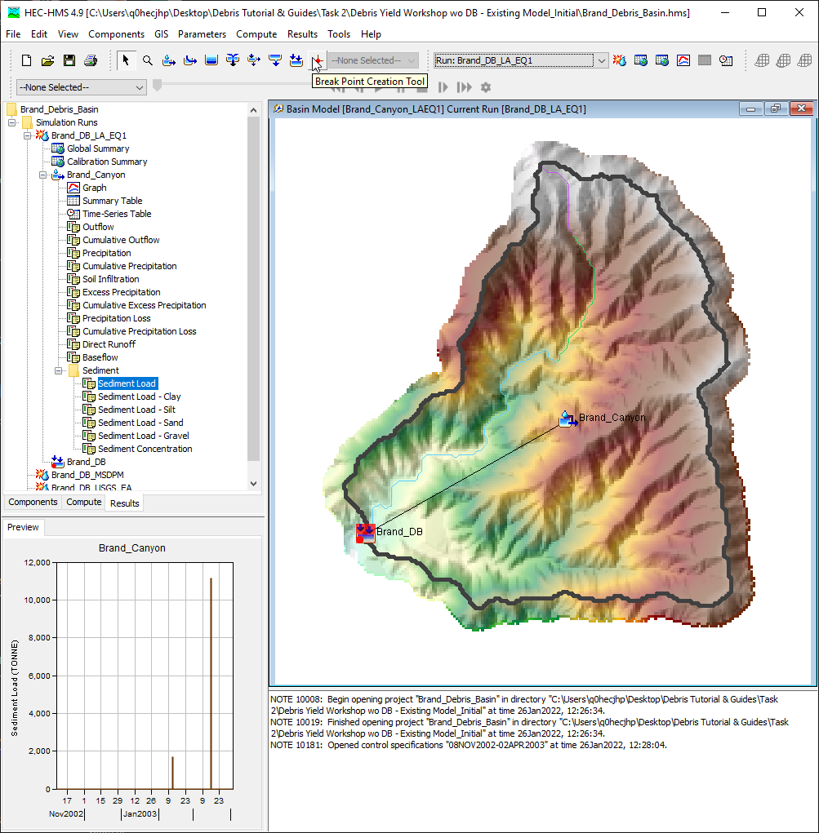The width and height of the screenshot is (819, 833).
Task: Select the Outflow result item
Action: (x=98, y=227)
